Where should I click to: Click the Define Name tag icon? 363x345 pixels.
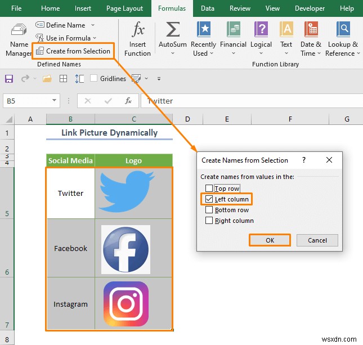point(40,25)
